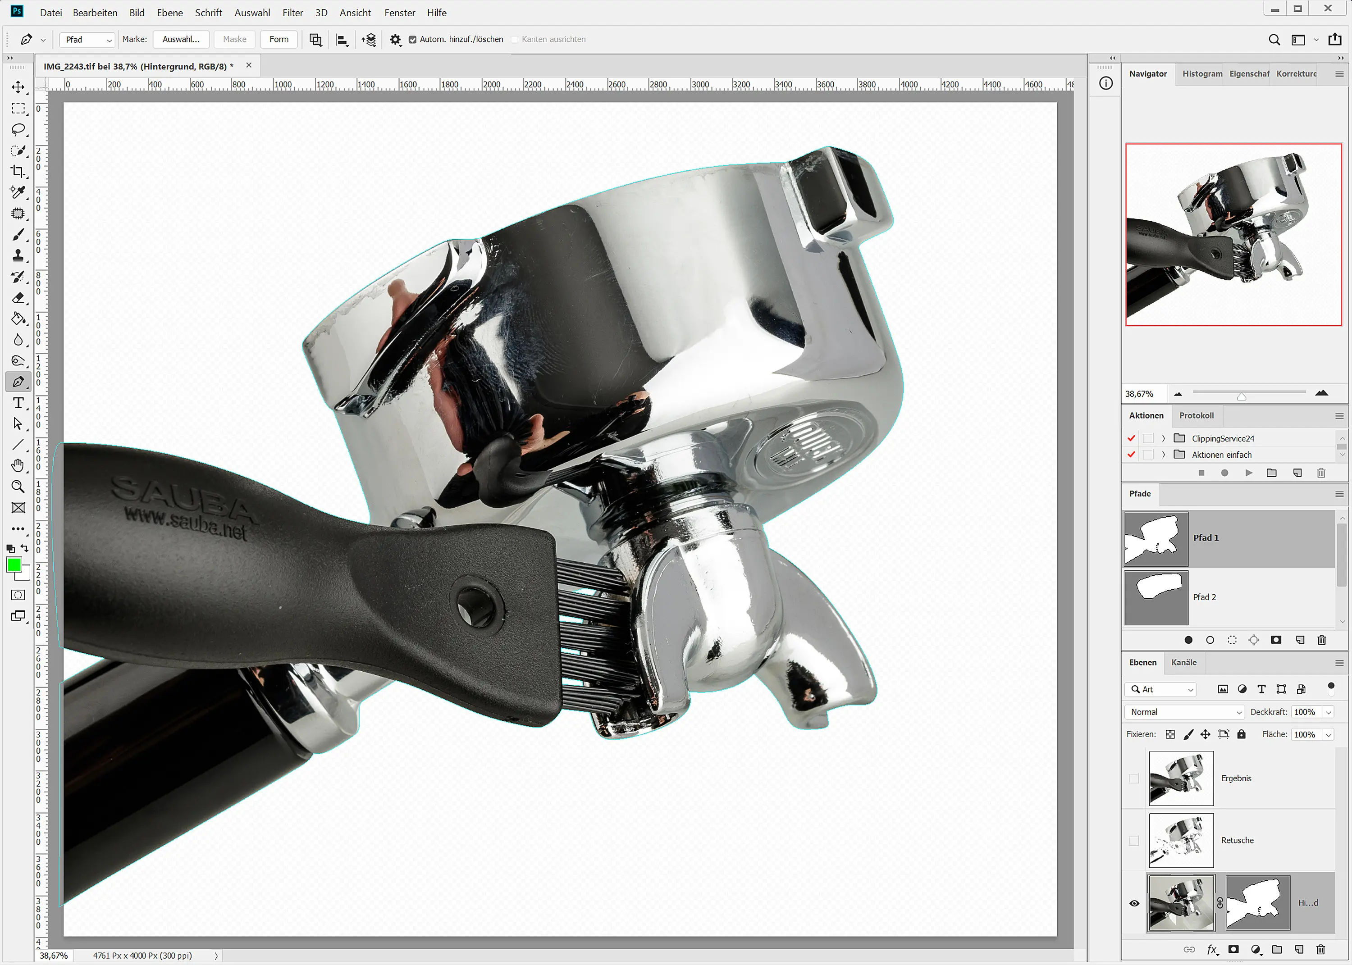Open the Filter menu
Viewport: 1352px width, 965px height.
tap(292, 13)
